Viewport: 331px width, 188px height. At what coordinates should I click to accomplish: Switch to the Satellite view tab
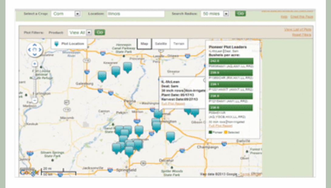click(161, 44)
